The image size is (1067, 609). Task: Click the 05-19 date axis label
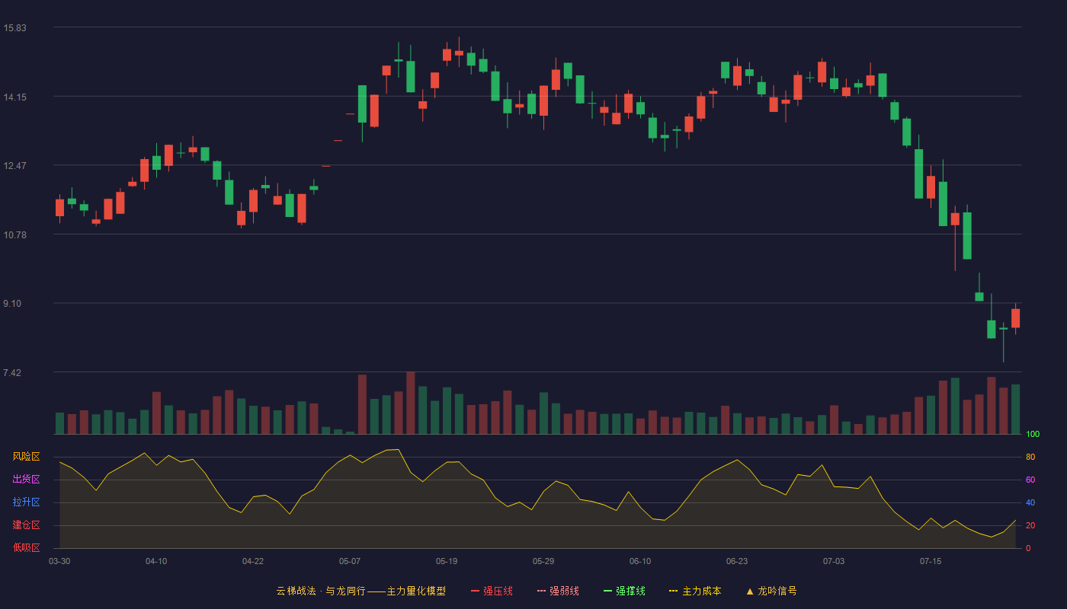pos(447,561)
